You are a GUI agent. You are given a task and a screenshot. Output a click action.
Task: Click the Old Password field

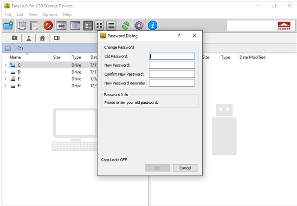pyautogui.click(x=172, y=56)
